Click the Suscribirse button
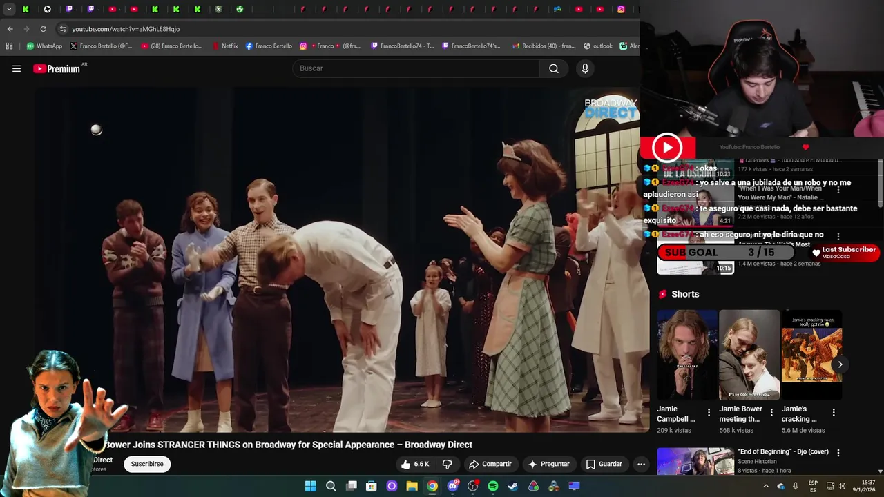Viewport: 884px width, 497px height. coord(147,464)
